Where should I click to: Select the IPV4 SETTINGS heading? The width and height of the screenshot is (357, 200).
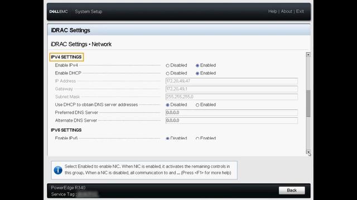66,57
